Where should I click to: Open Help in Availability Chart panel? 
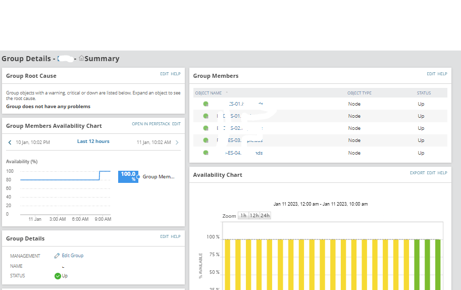click(x=442, y=173)
